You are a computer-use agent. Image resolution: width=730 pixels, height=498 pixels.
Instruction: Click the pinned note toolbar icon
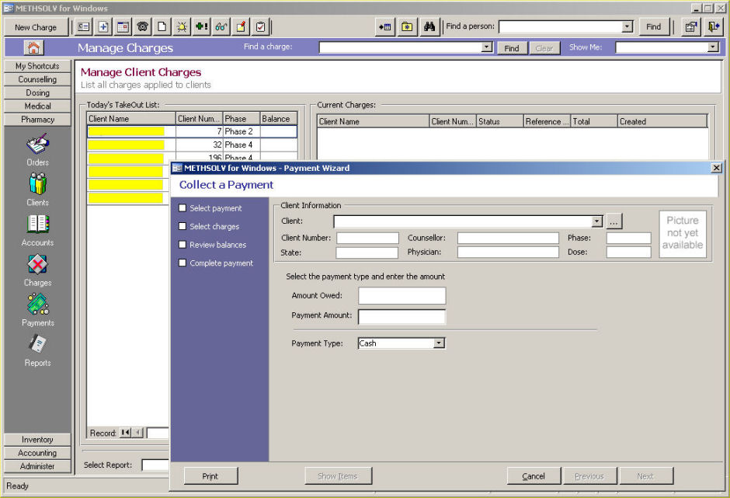tap(241, 27)
